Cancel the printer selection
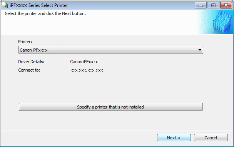The image size is (234, 147). coord(211,138)
